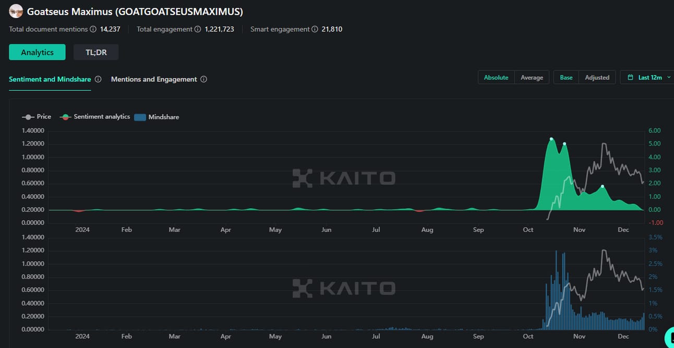
Task: Click highest sentiment peak marker in October
Action: click(x=551, y=139)
